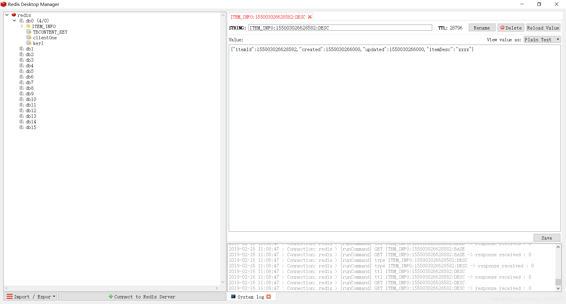Viewport: 566px width, 304px height.
Task: Click the log line 'type ITEM_INFO:155003026628582:DESC'
Action: (x=348, y=260)
